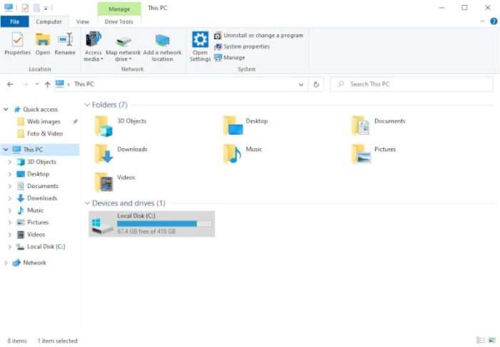Open Customize Quick Access Toolbar dropdown
The width and height of the screenshot is (500, 347).
click(x=46, y=9)
